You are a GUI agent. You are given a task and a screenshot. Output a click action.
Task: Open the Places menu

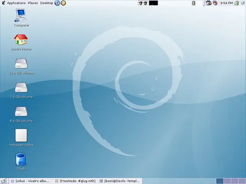click(x=33, y=3)
